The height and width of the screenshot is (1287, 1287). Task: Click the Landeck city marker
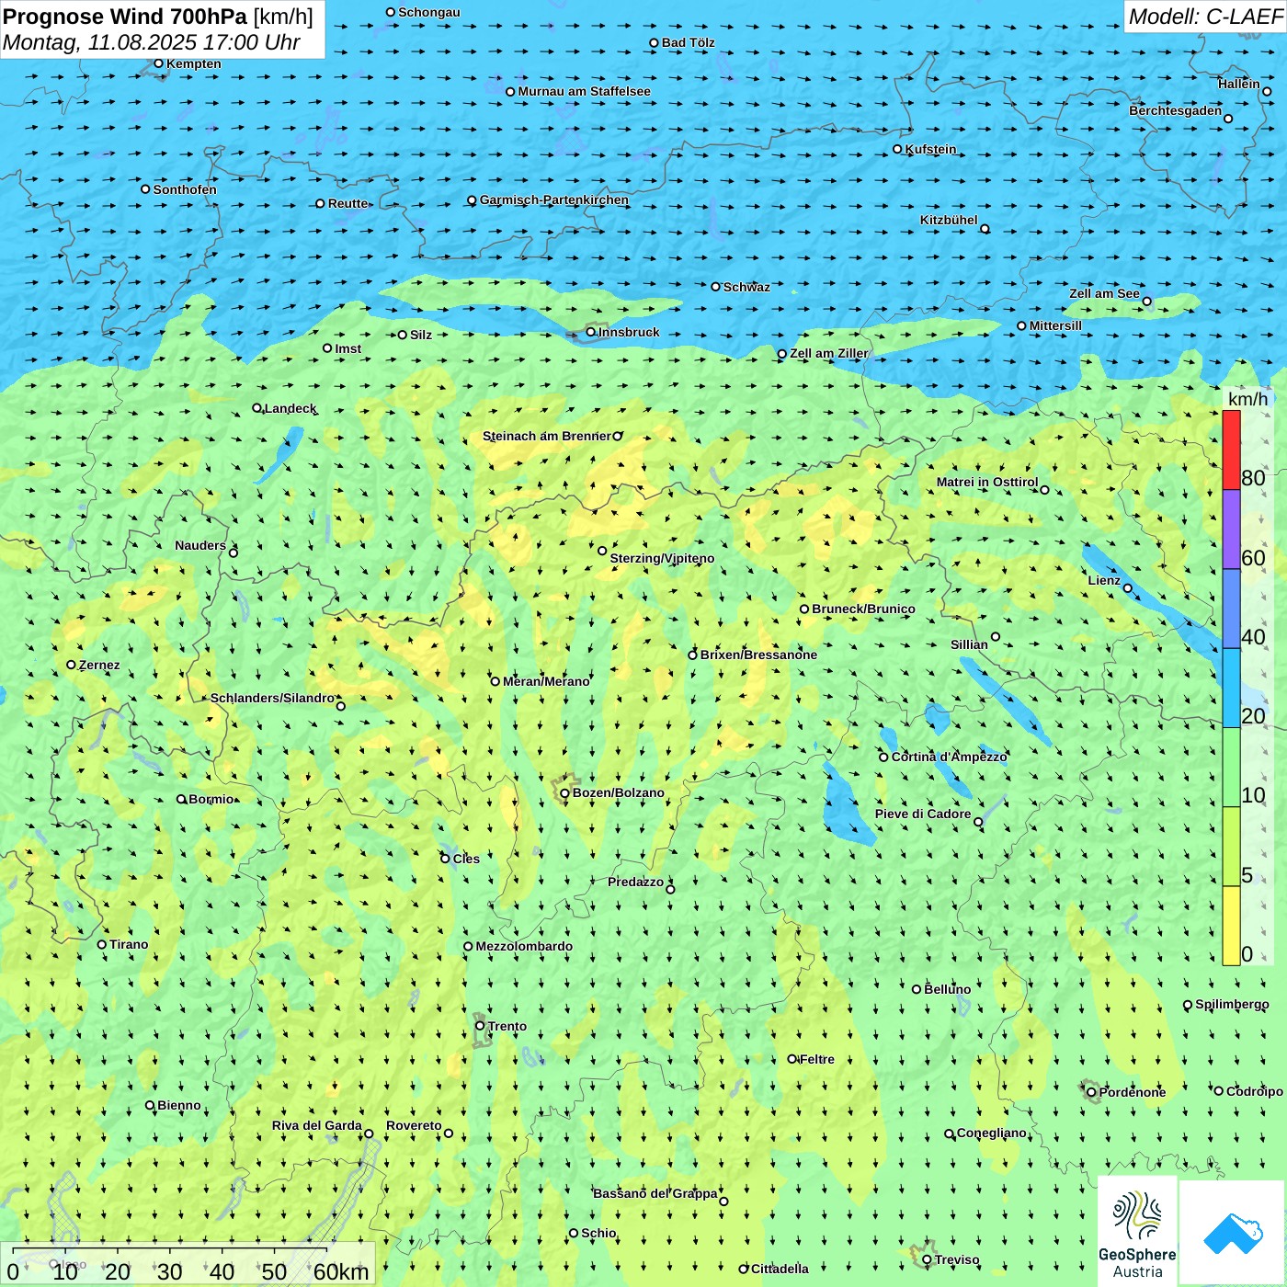point(256,408)
